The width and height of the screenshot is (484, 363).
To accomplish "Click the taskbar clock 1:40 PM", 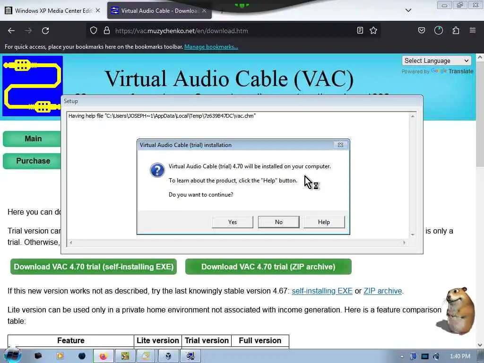I will [460, 356].
